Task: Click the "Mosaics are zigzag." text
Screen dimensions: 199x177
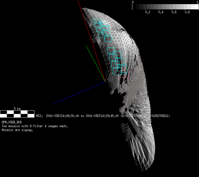Action: 17,130
